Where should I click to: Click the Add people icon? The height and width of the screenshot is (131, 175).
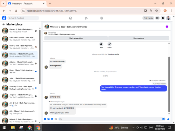[x=101, y=44]
